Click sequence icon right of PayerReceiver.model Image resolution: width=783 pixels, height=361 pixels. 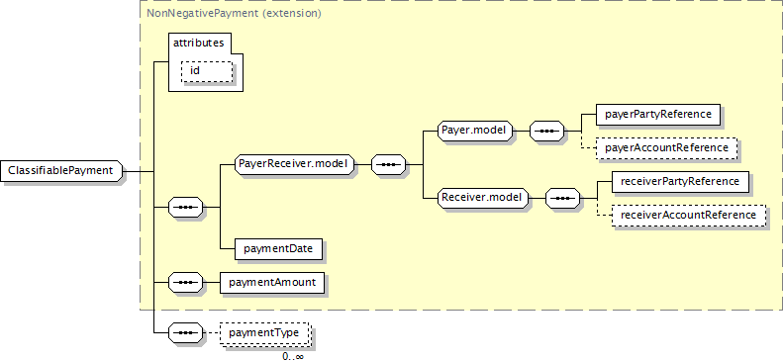(388, 163)
